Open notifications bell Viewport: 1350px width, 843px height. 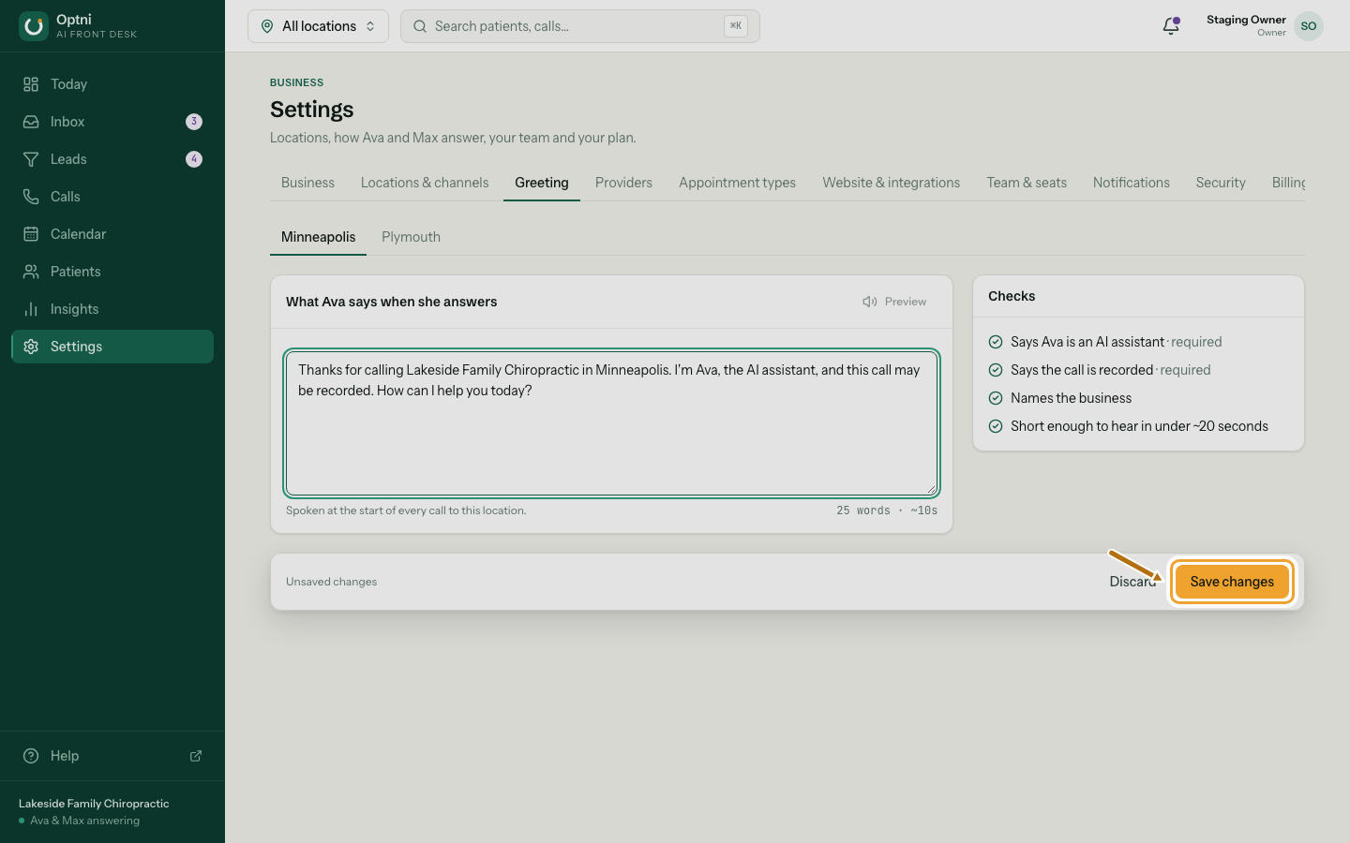(1171, 26)
